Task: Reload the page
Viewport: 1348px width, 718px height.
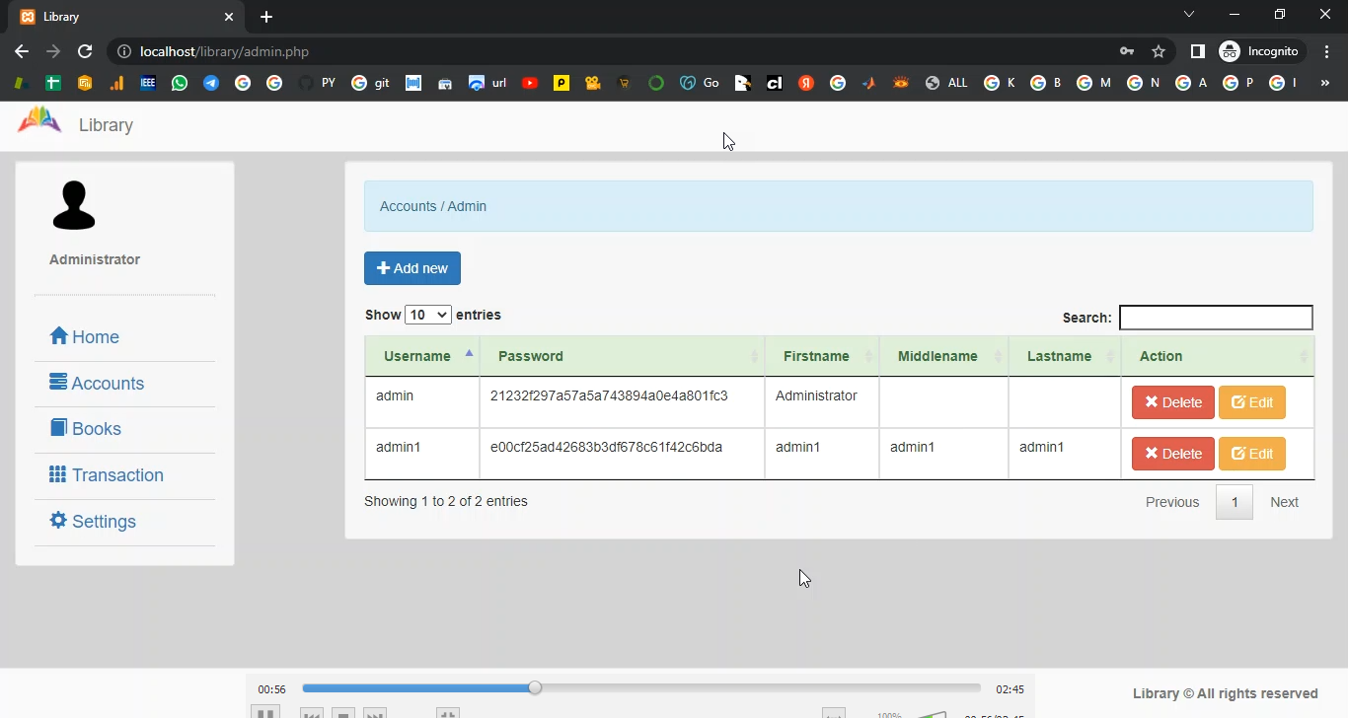Action: coord(85,51)
